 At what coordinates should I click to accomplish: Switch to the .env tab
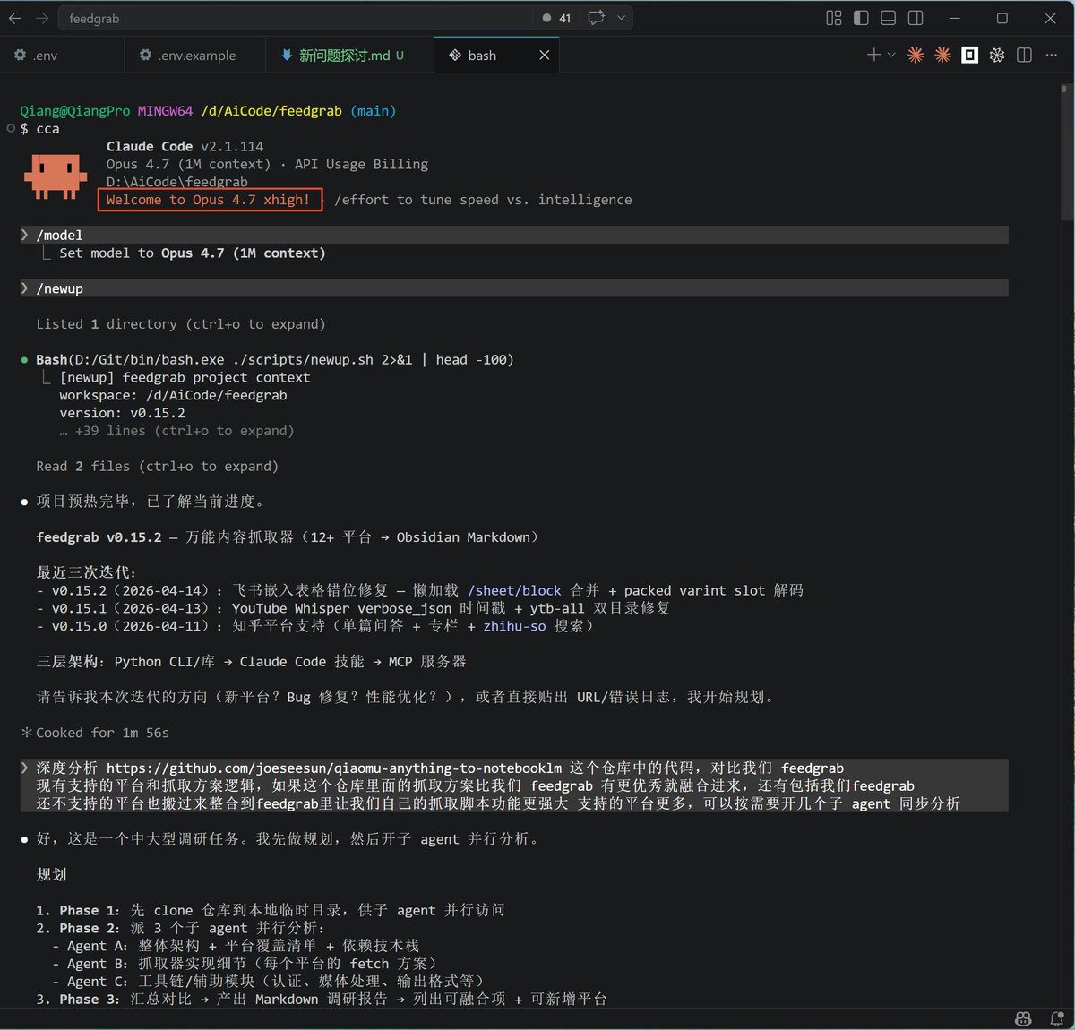pyautogui.click(x=62, y=56)
